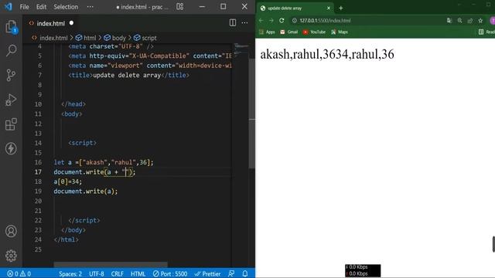Image resolution: width=495 pixels, height=278 pixels.
Task: Click line number 16 in gutter
Action: 38,162
